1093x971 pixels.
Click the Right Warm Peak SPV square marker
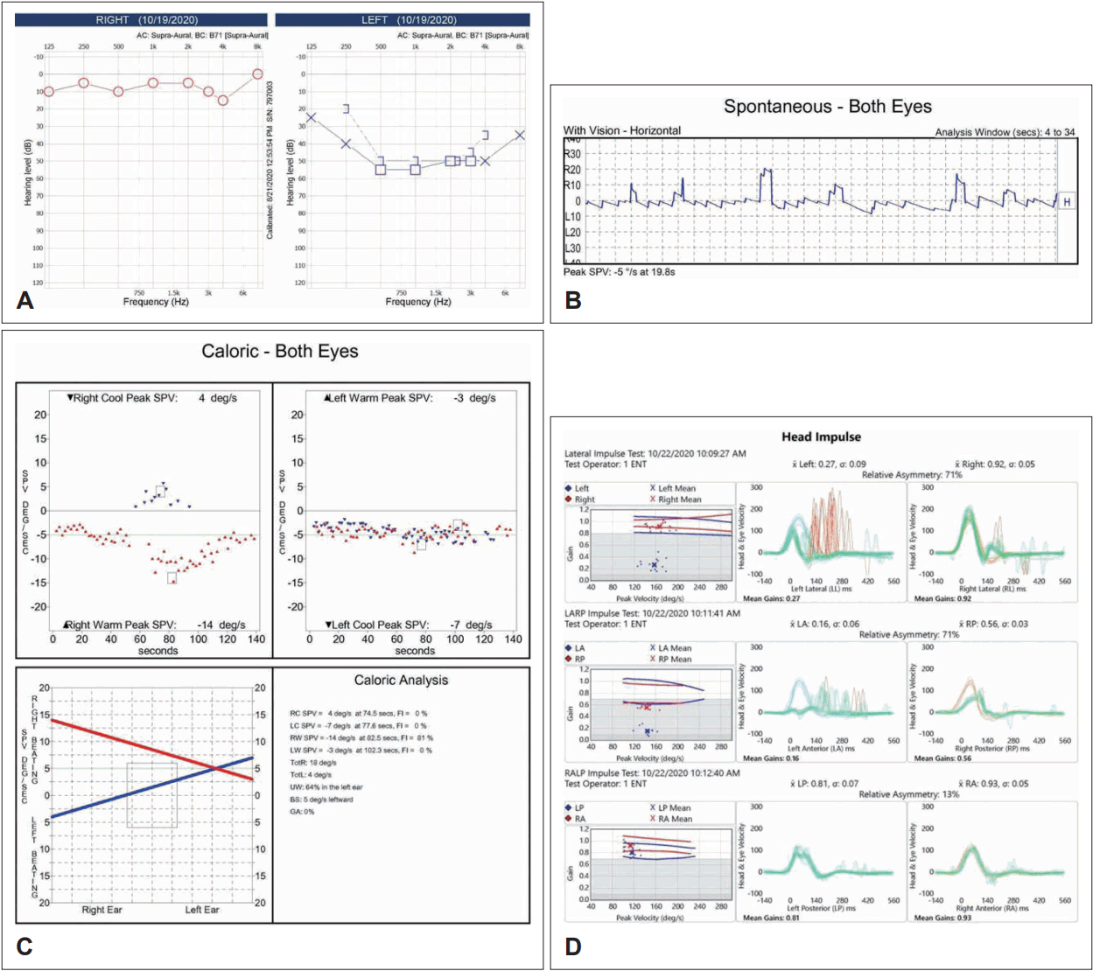(x=172, y=578)
